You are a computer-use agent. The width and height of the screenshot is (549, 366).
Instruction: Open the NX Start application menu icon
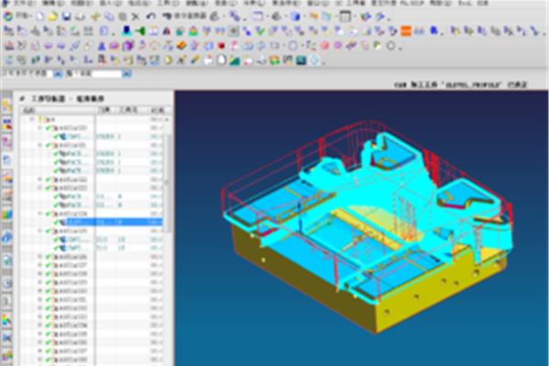coord(7,16)
